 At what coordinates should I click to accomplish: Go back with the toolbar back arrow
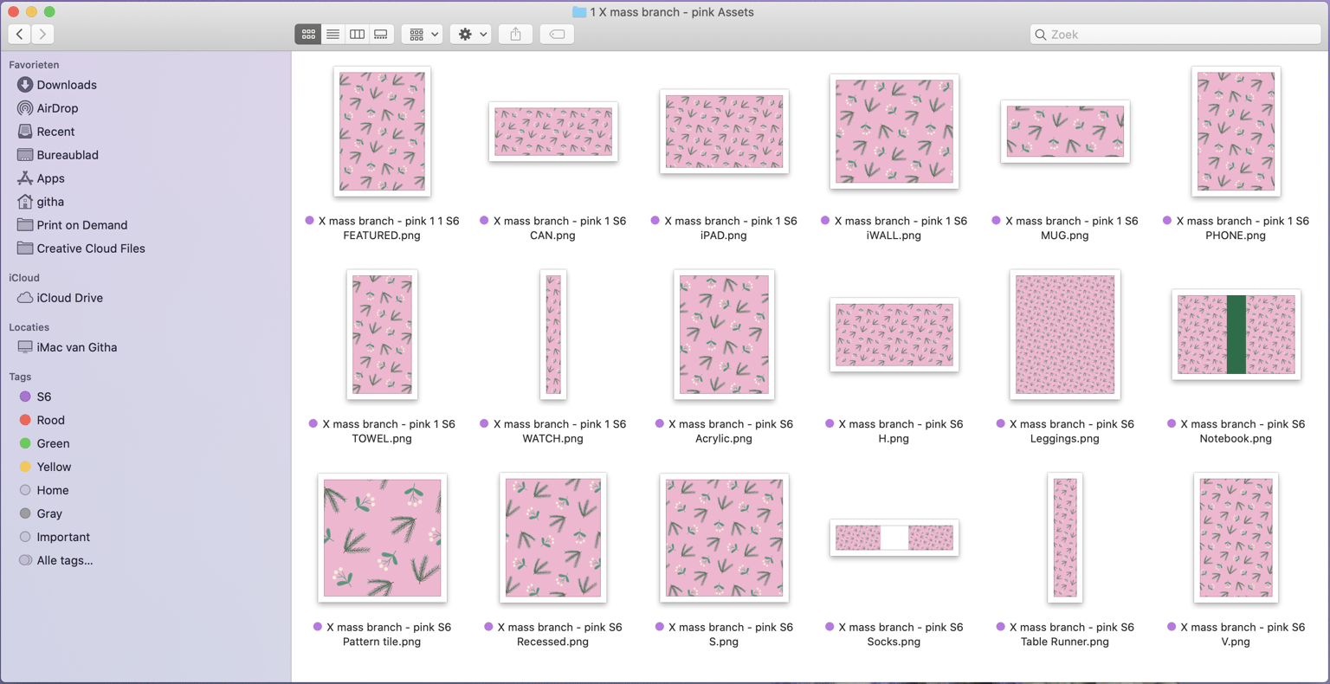pyautogui.click(x=20, y=35)
